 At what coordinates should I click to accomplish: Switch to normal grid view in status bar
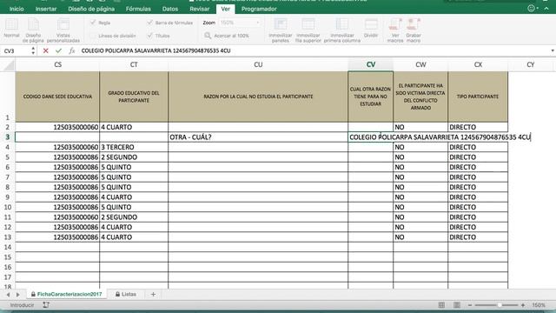[441, 305]
